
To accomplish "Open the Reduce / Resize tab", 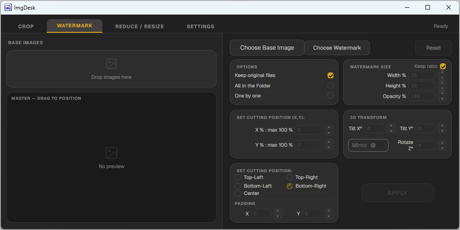I will coord(140,26).
